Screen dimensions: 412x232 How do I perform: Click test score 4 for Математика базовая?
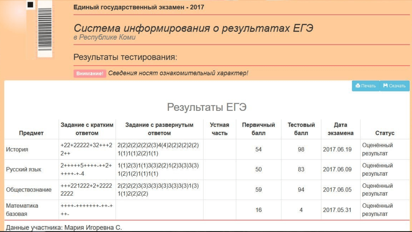[301, 210]
